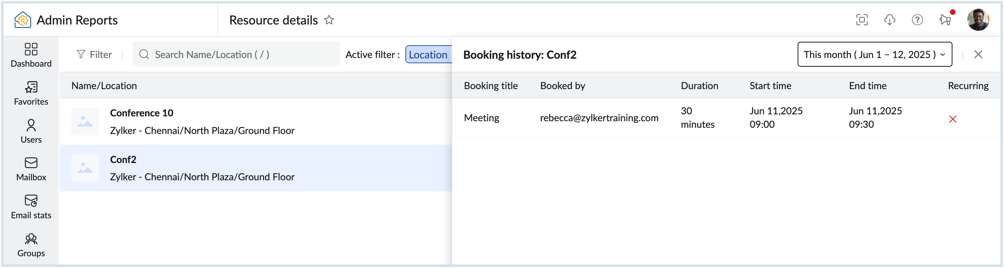This screenshot has width=1004, height=268.
Task: Close the Booking history panel
Action: click(x=978, y=55)
